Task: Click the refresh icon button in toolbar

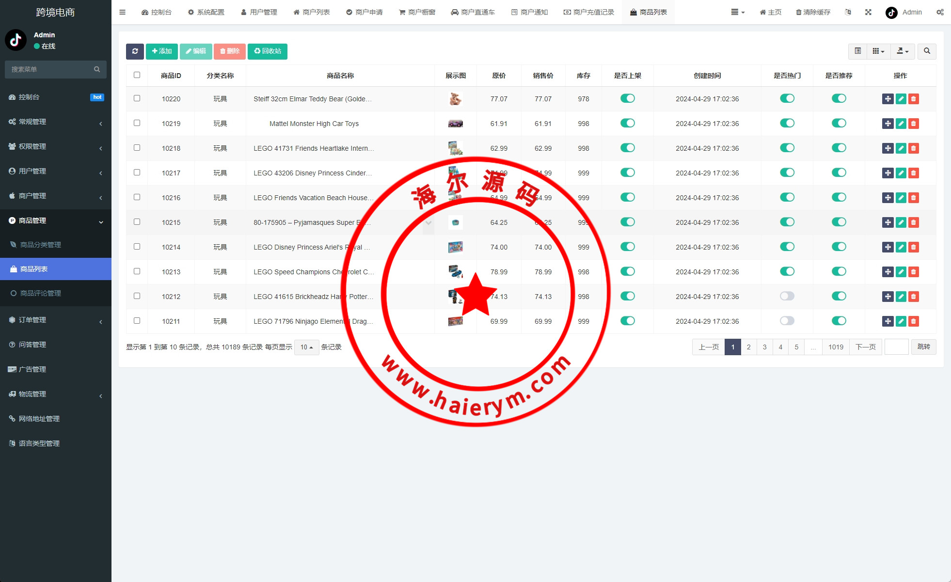Action: click(x=135, y=51)
